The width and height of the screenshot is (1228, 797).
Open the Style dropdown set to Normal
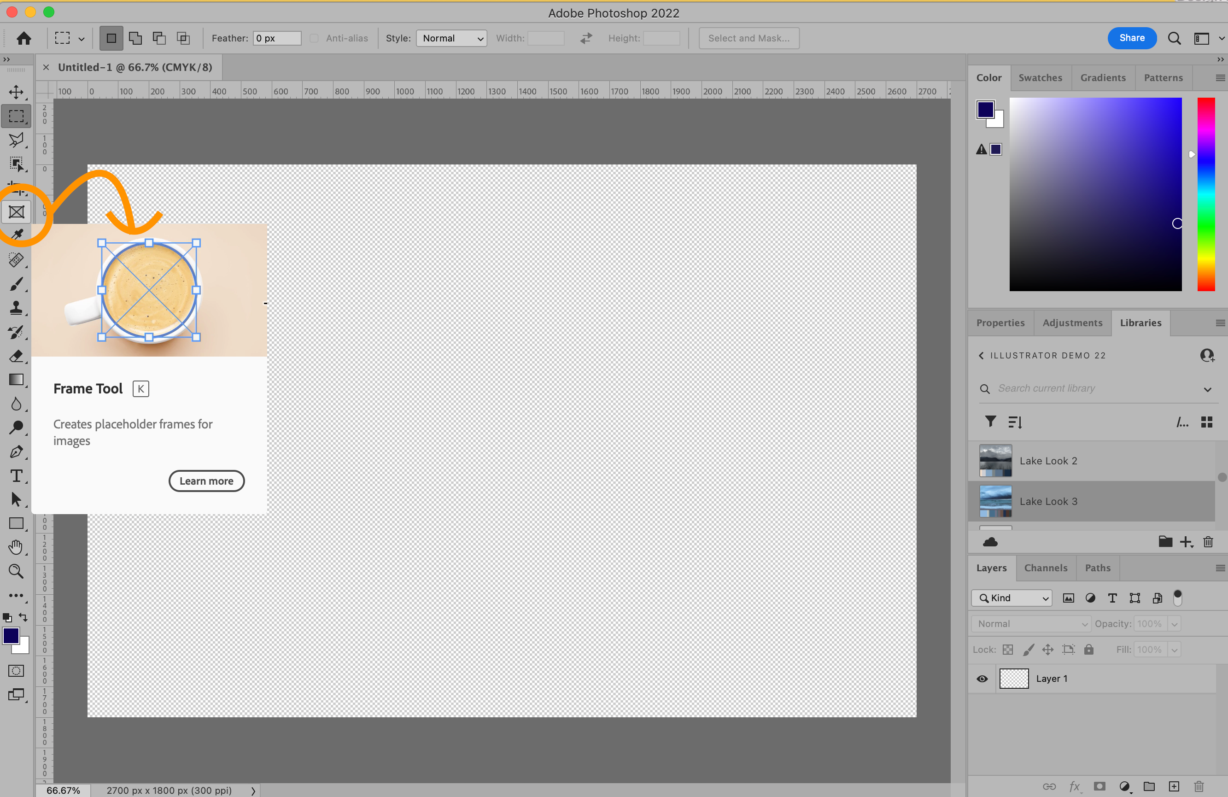pos(451,38)
